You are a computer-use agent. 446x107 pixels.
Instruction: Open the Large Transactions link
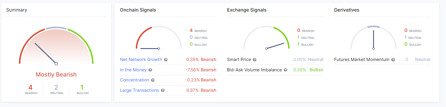(139, 90)
